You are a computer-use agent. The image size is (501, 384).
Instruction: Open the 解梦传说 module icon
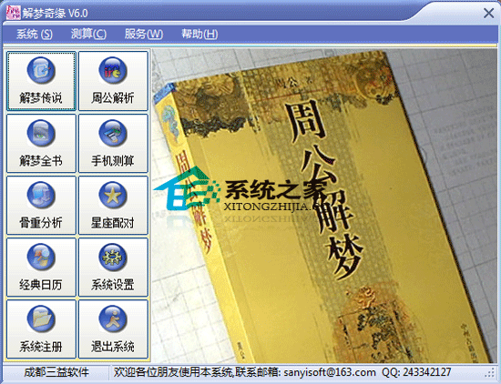pos(41,81)
